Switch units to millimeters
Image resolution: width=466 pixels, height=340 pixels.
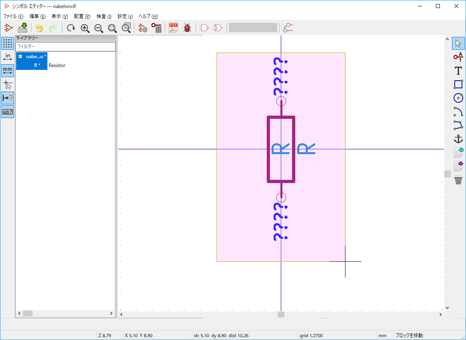coord(7,71)
